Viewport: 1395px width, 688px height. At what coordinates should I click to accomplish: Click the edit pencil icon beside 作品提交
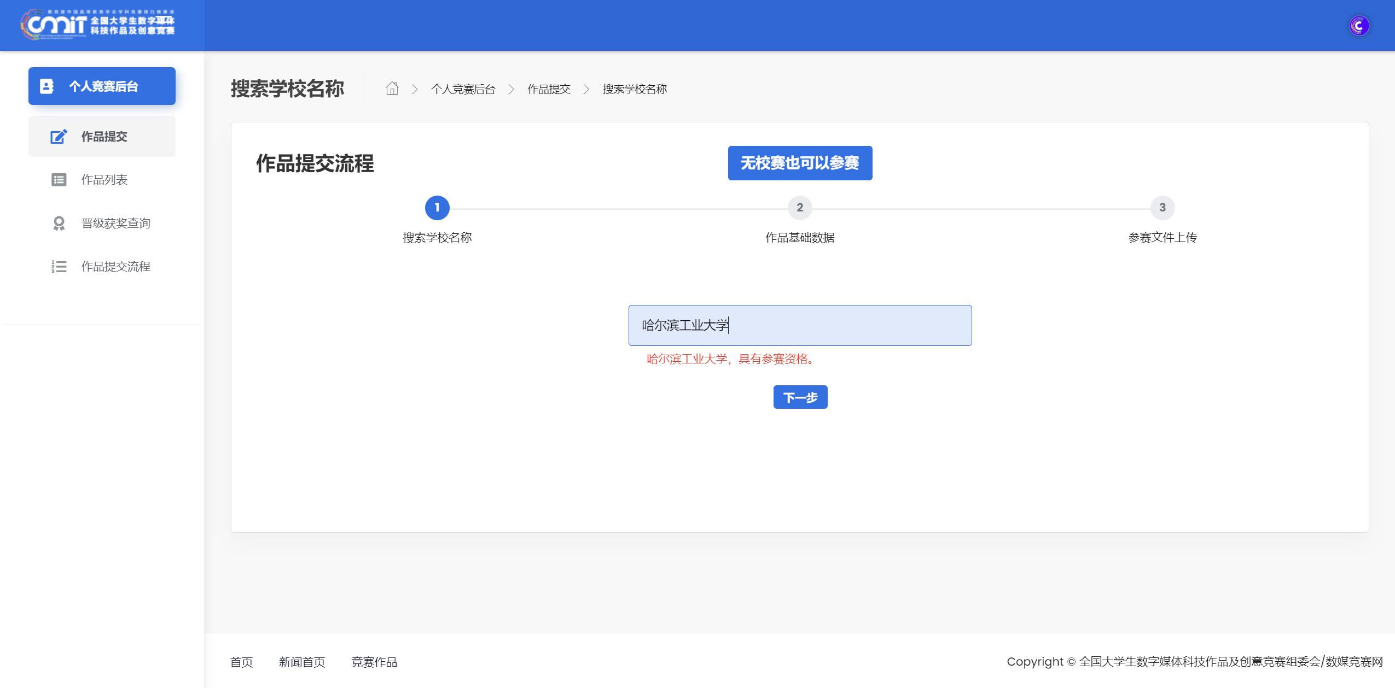(x=59, y=137)
